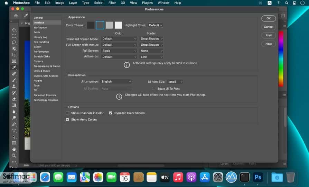Select the Rectangle shape tool
Screen dimensions: 309x187
(14, 143)
